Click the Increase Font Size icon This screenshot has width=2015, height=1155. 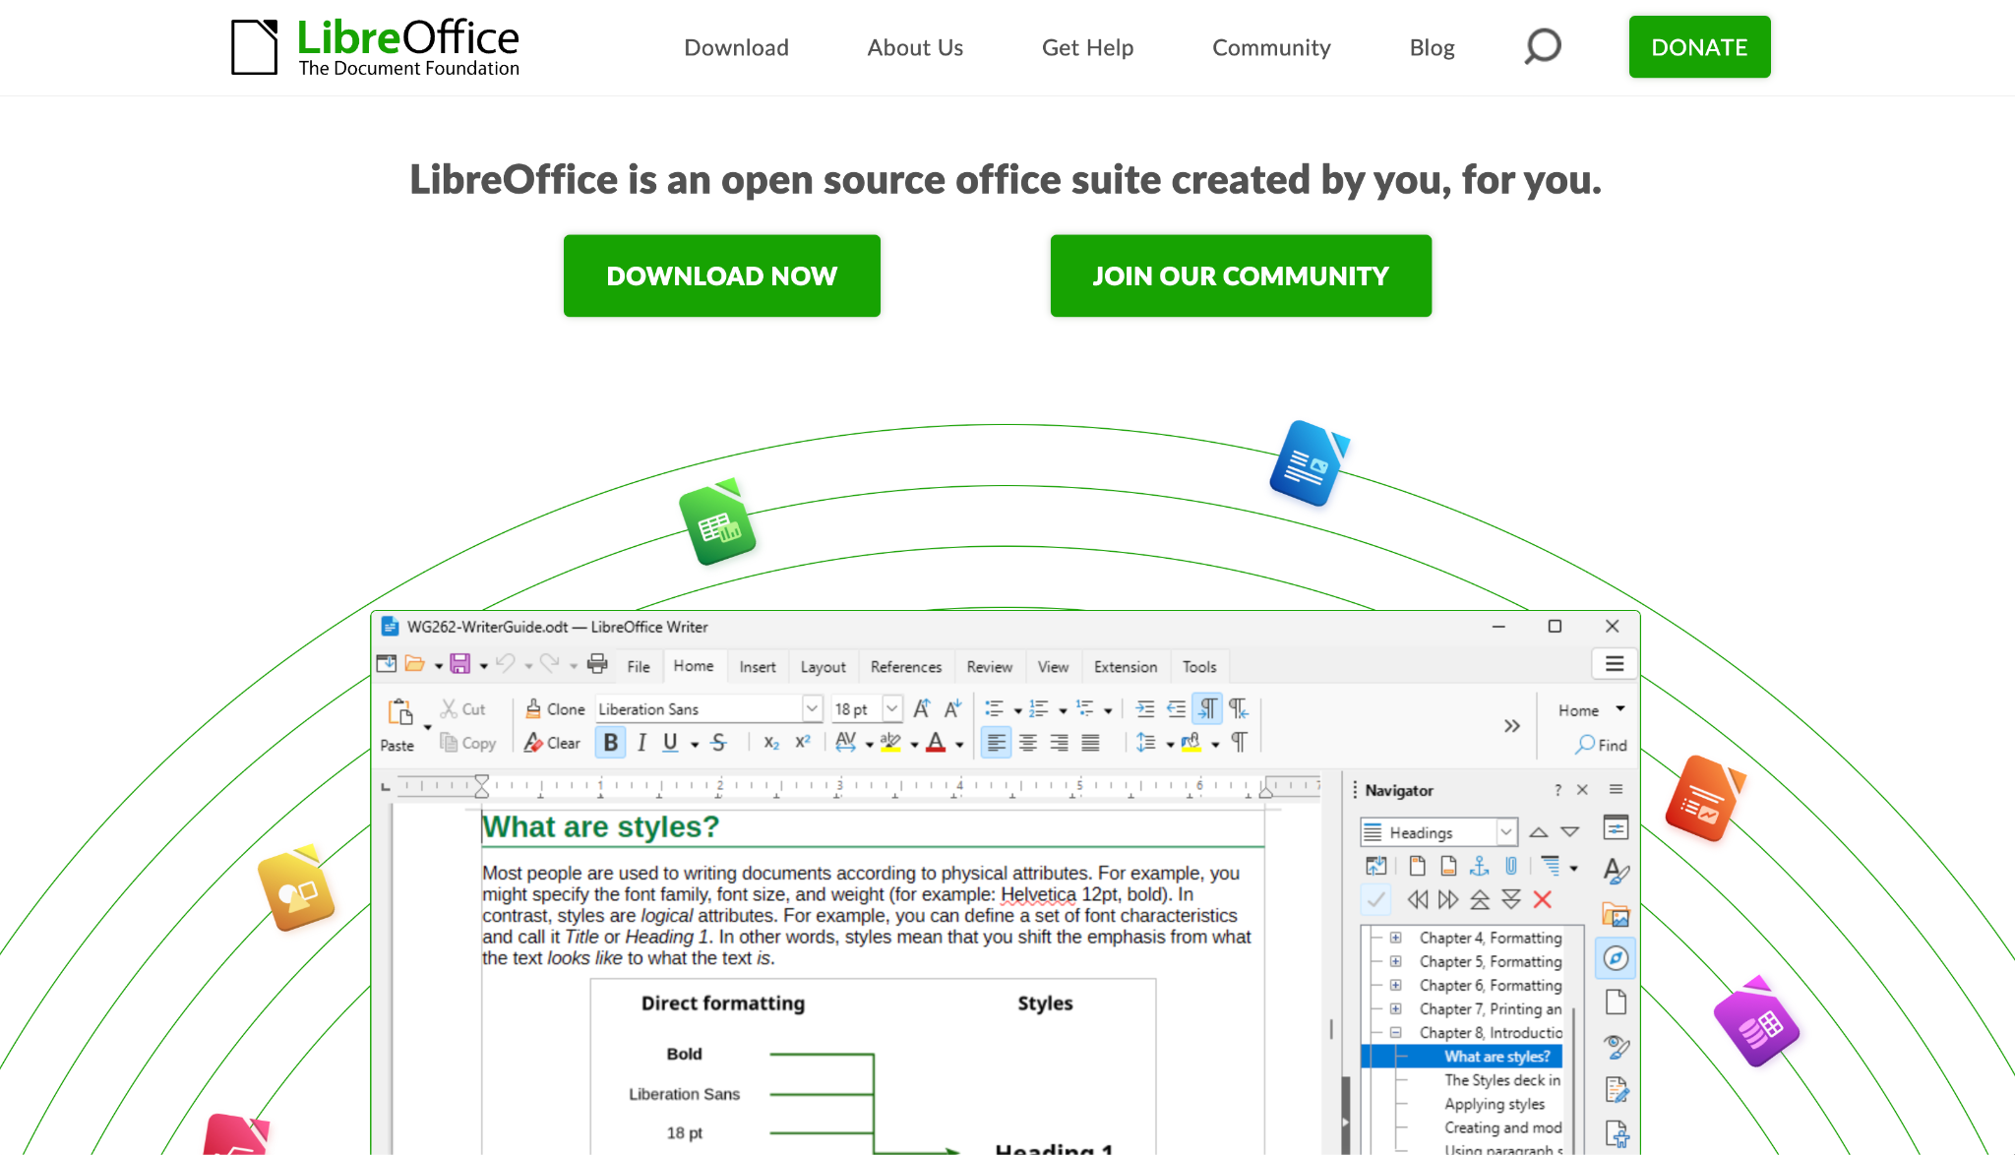click(922, 708)
